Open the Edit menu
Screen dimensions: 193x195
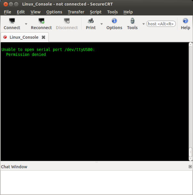pyautogui.click(x=21, y=12)
